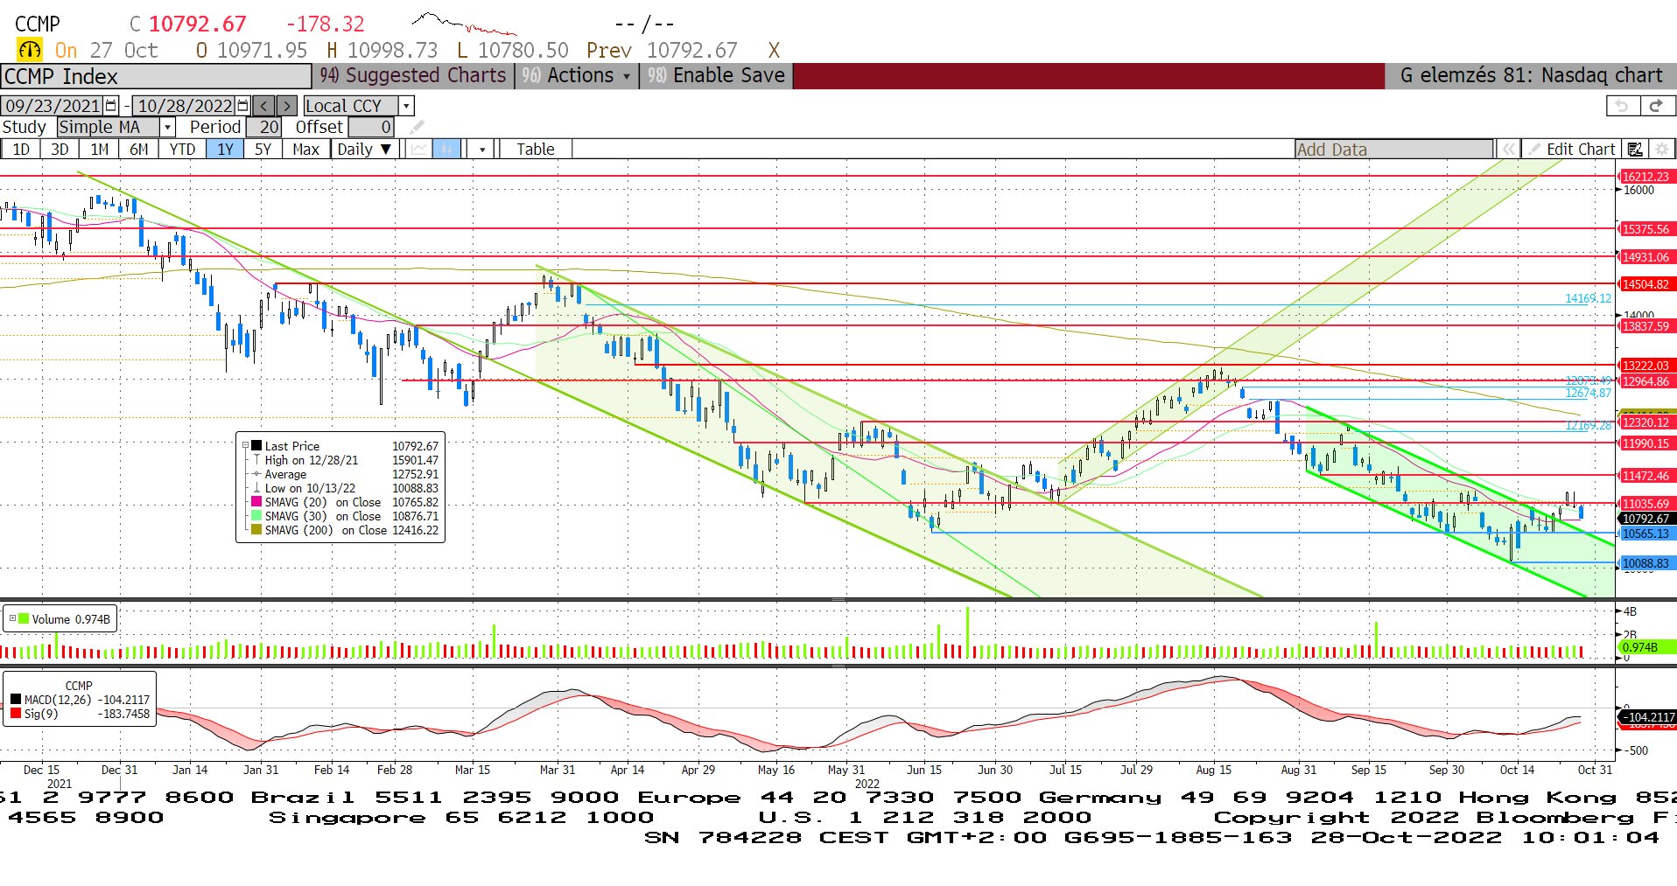Click the Offset value field

371,128
